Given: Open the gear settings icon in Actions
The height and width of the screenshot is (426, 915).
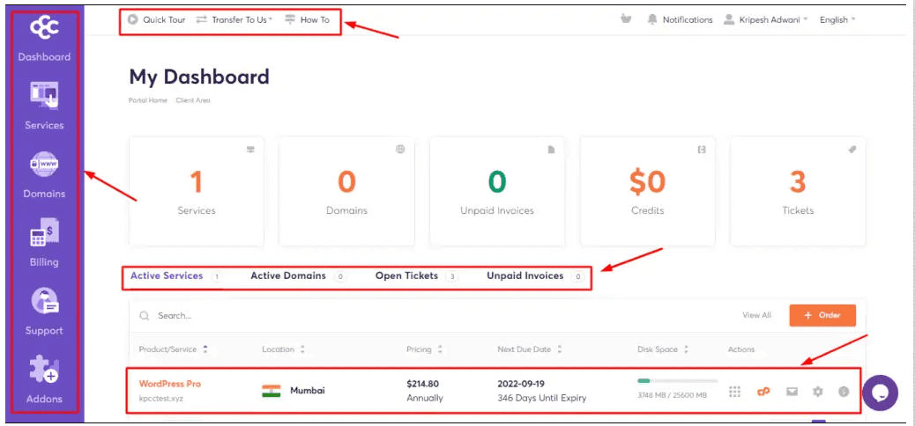Looking at the screenshot, I should [x=817, y=392].
